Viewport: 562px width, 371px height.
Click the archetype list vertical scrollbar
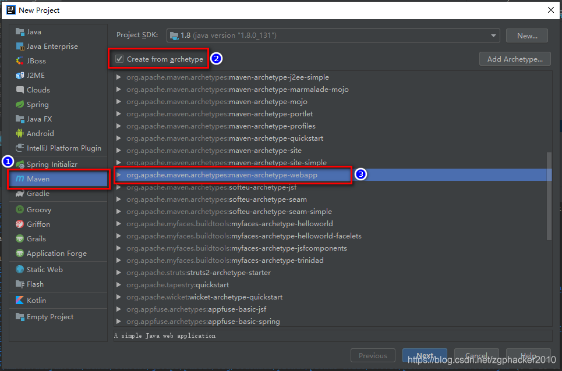(x=549, y=196)
